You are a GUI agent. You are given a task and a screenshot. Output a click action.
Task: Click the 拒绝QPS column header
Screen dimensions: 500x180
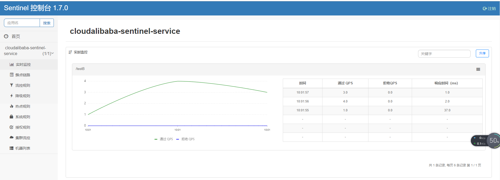coord(390,83)
